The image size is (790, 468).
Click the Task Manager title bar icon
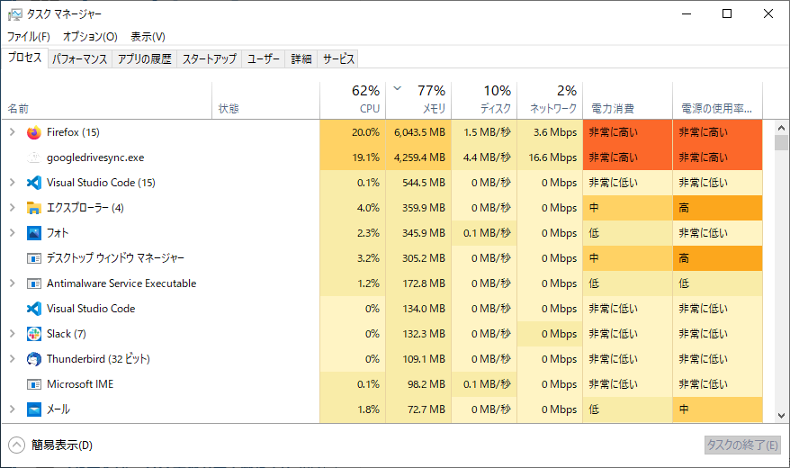[15, 14]
